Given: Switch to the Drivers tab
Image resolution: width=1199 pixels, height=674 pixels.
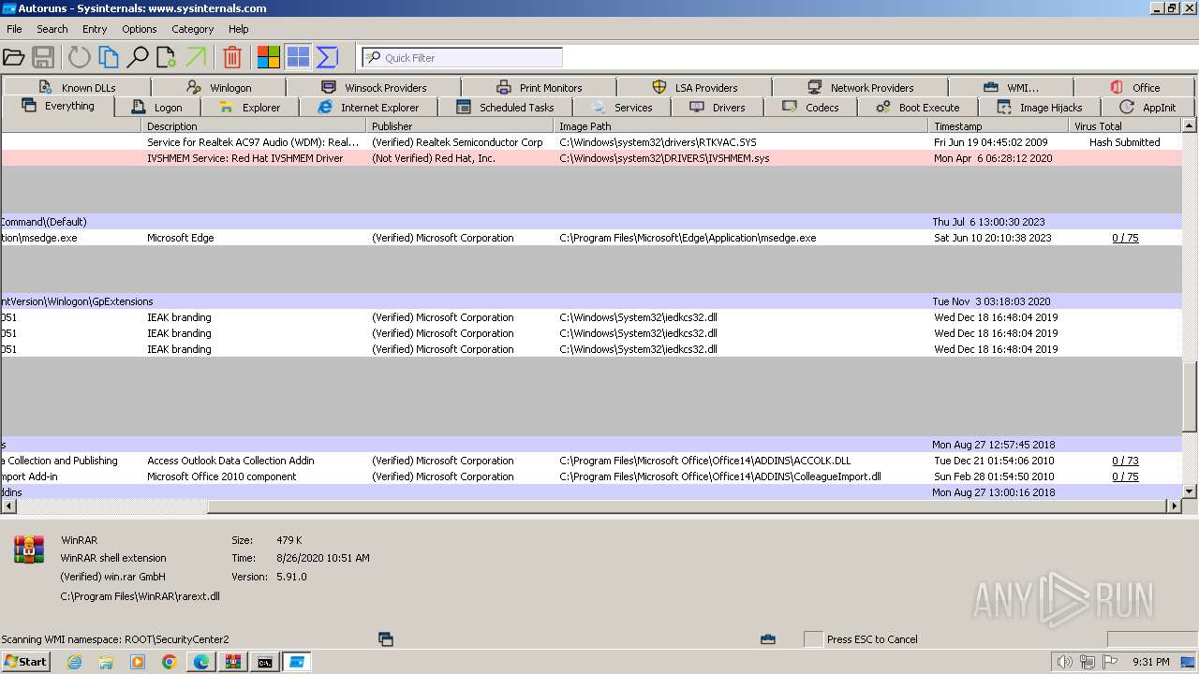Looking at the screenshot, I should click(x=717, y=108).
